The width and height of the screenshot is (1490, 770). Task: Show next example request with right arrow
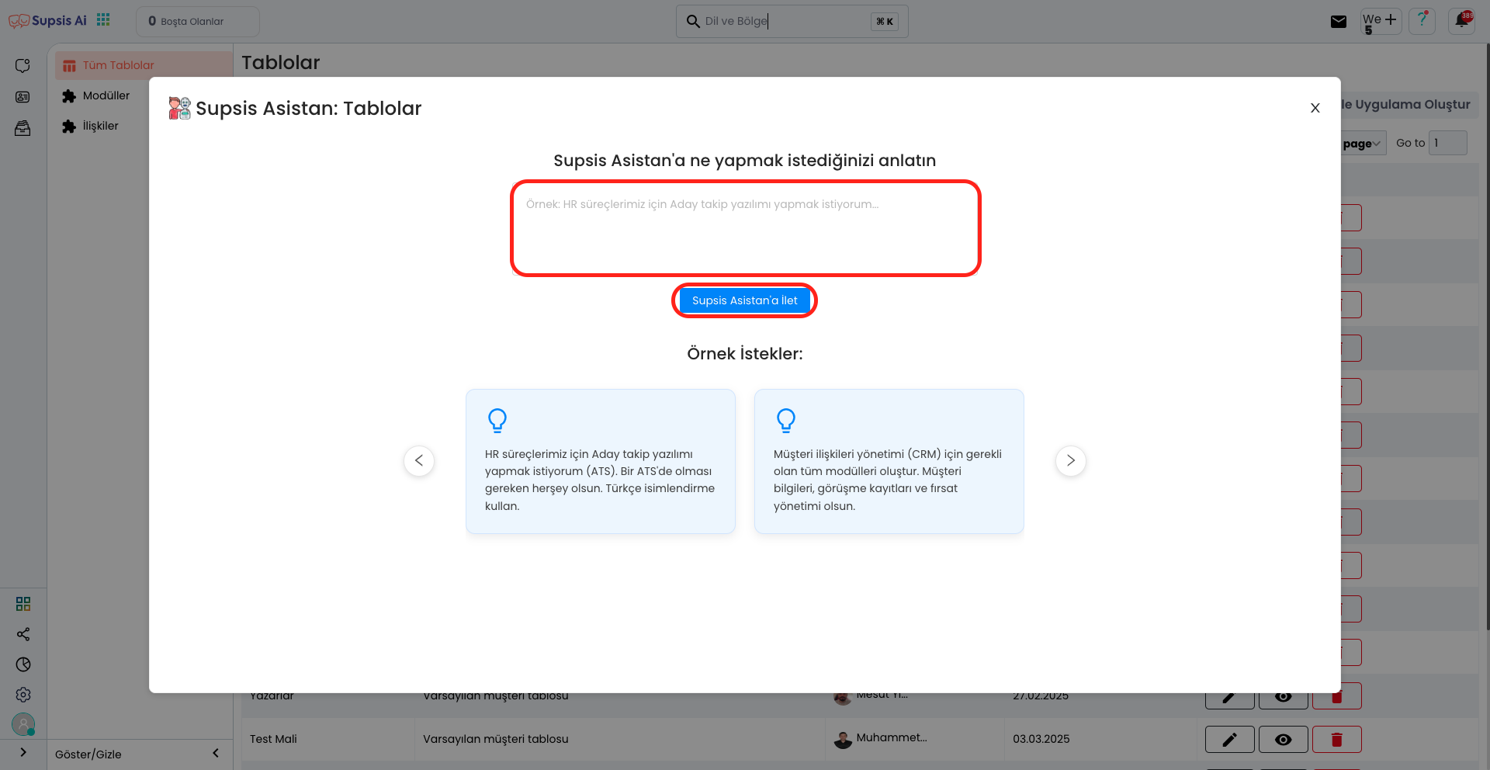[1071, 460]
